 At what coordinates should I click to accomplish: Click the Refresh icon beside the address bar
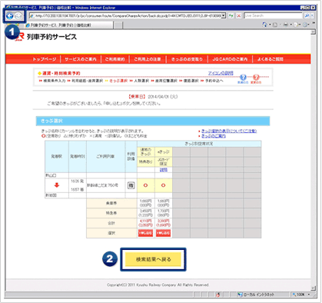(x=231, y=16)
